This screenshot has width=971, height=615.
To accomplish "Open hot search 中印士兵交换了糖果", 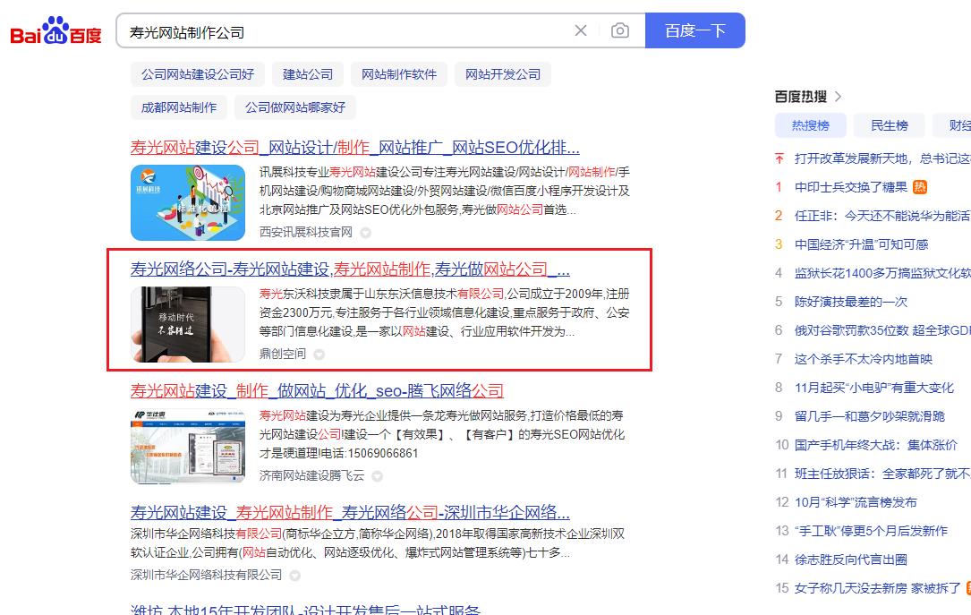I will click(851, 187).
